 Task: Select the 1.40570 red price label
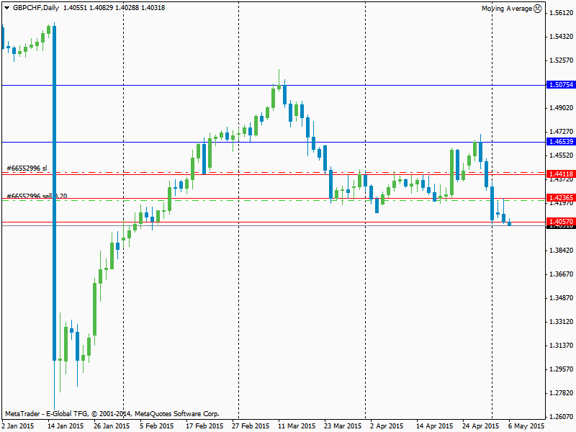pos(561,222)
